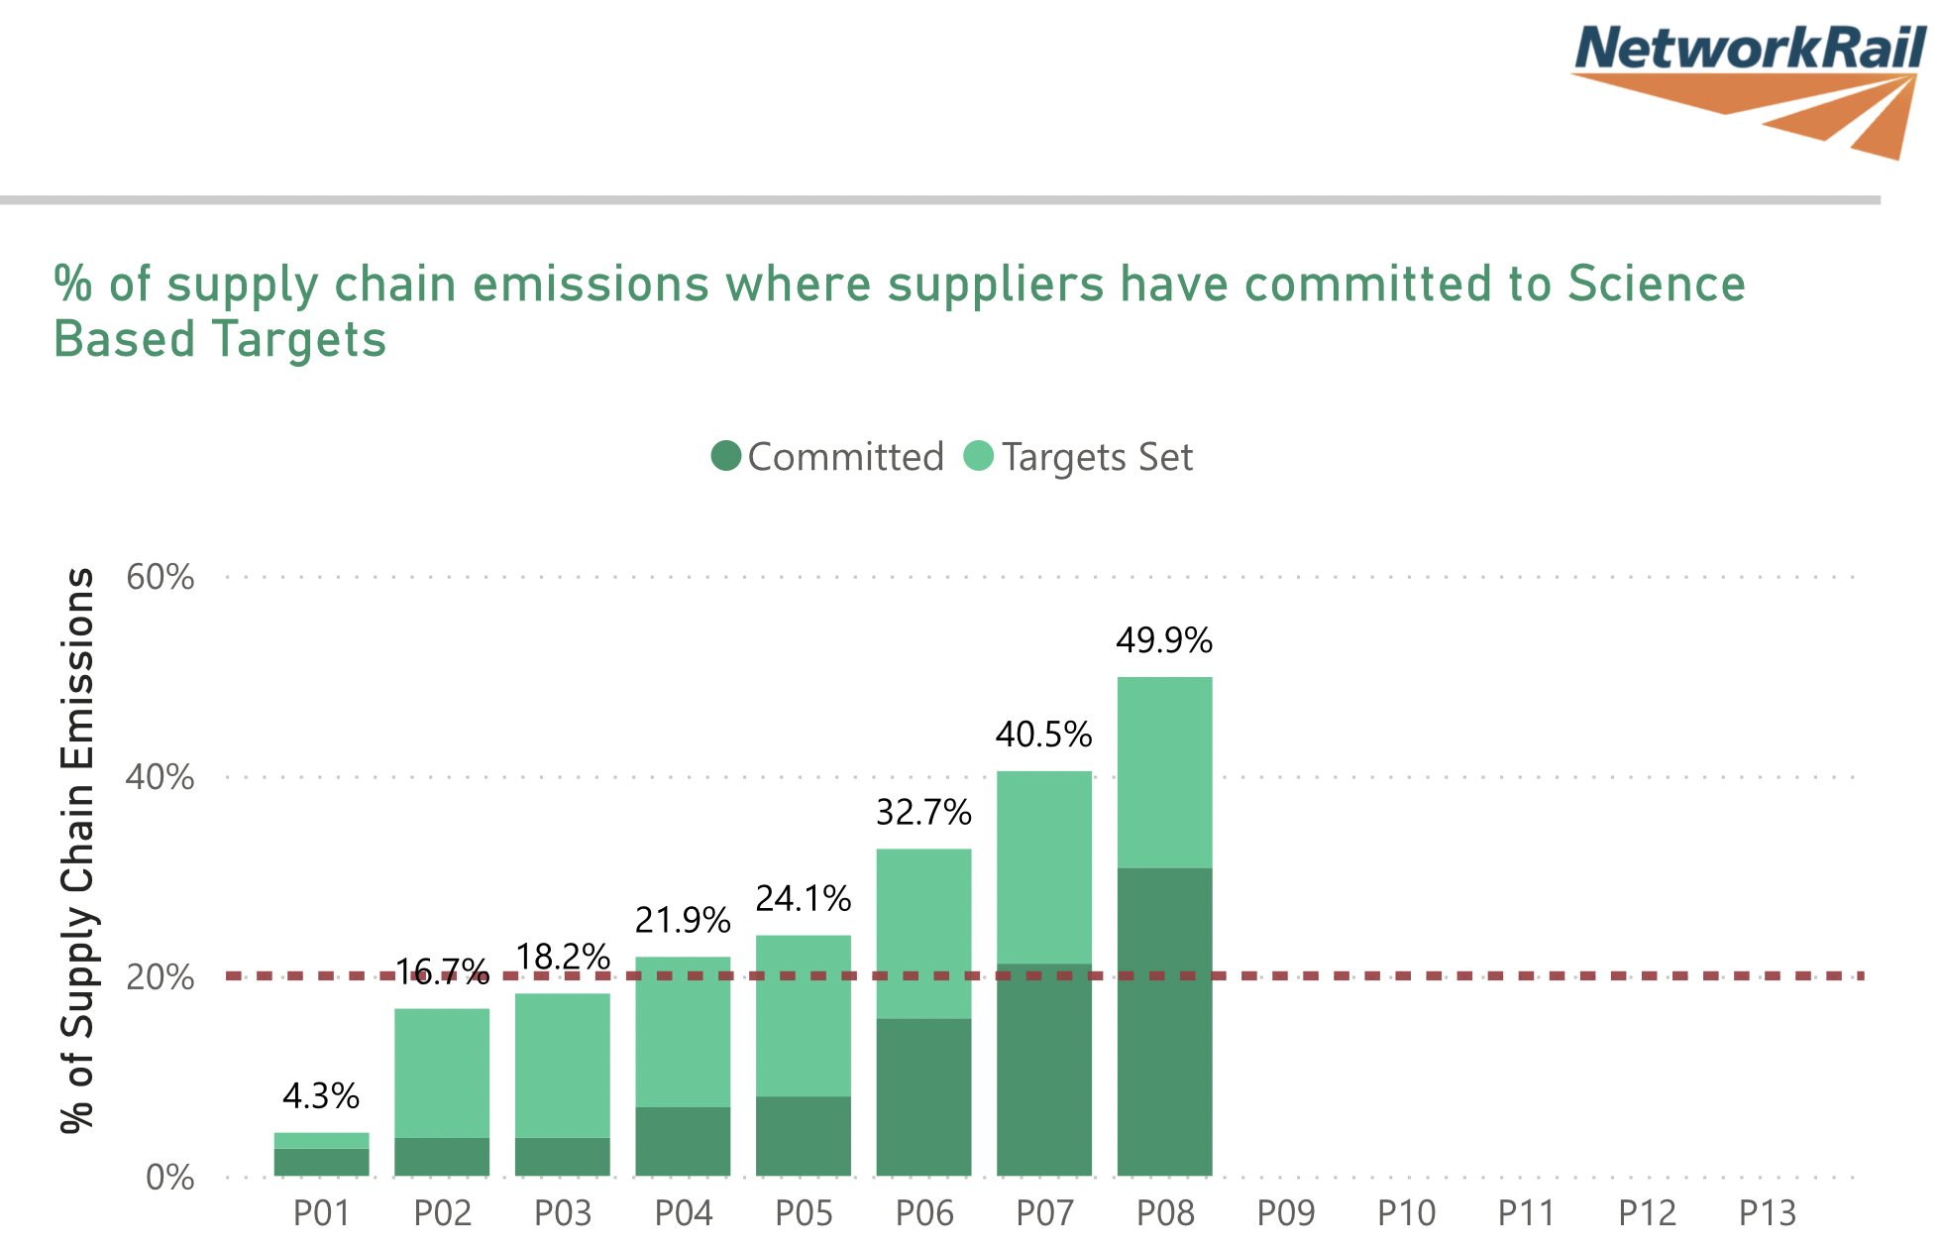Click the P13 axis label
The height and width of the screenshot is (1250, 1940).
pos(1768,1213)
